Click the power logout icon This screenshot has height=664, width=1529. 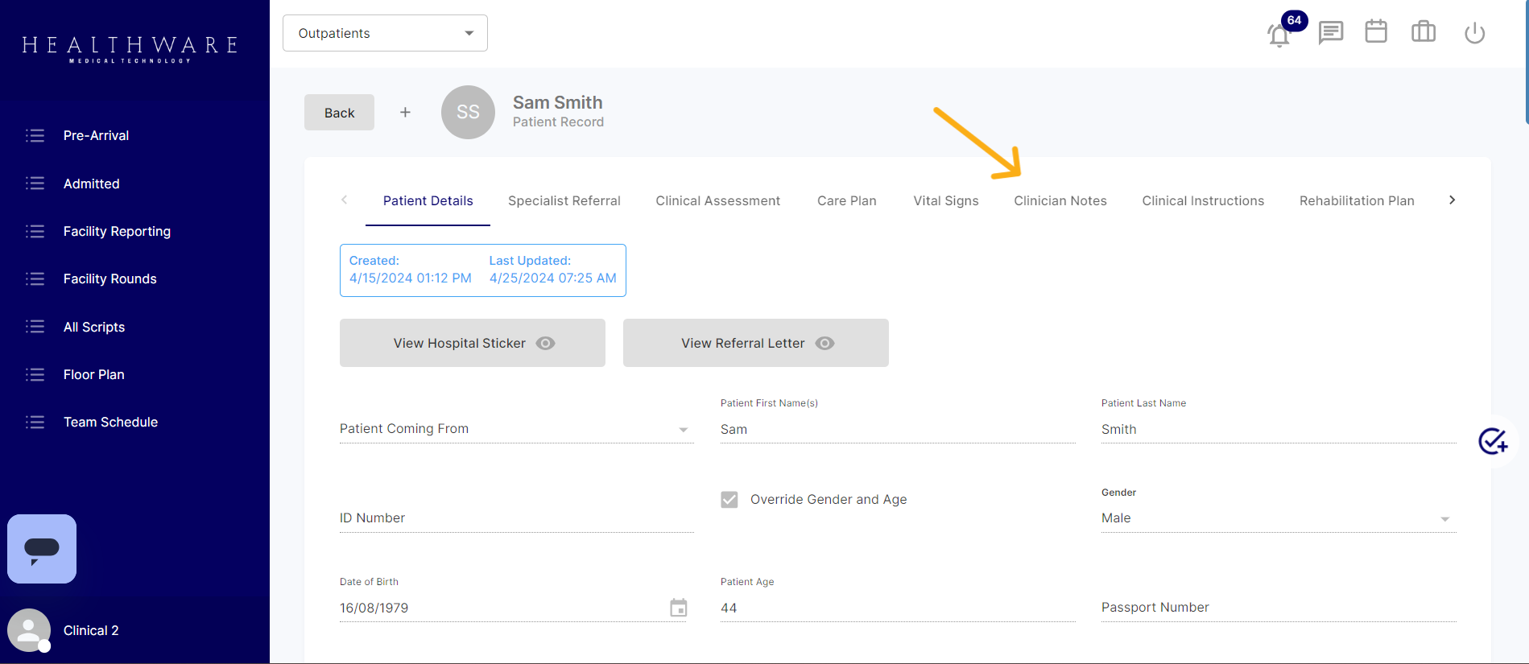tap(1474, 33)
